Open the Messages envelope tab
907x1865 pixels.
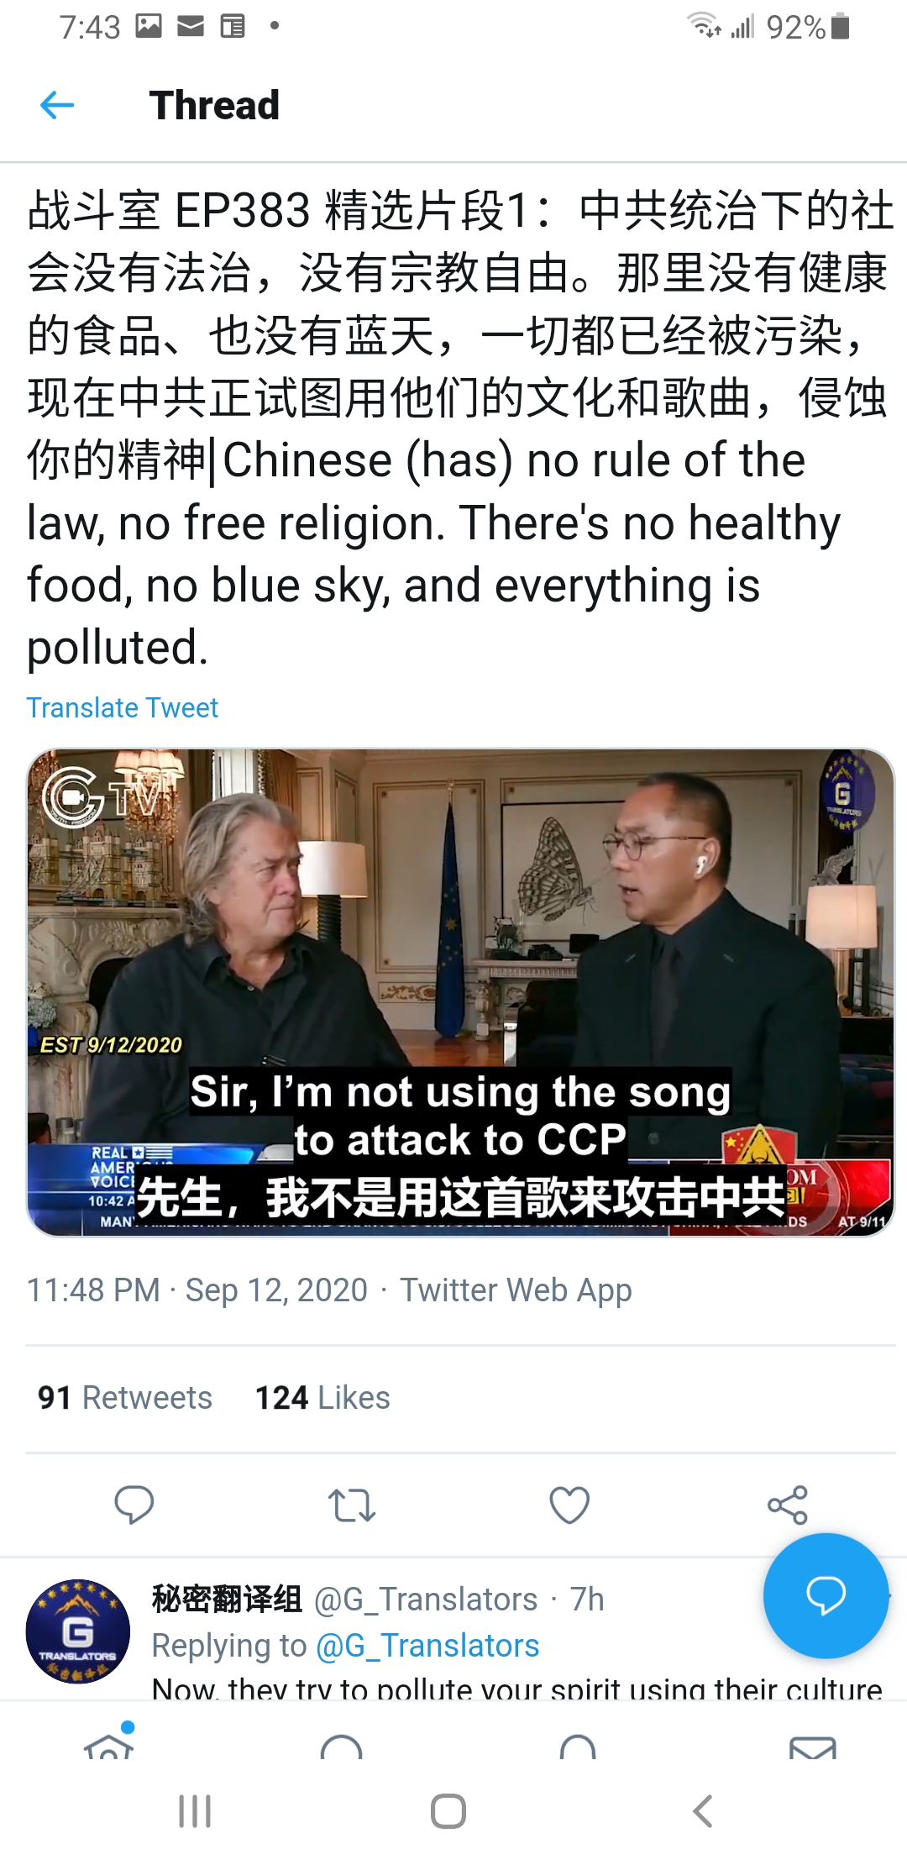coord(812,1747)
